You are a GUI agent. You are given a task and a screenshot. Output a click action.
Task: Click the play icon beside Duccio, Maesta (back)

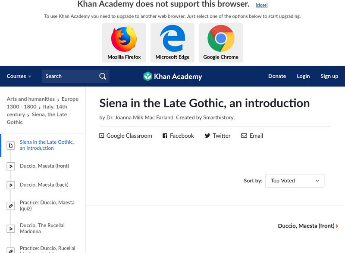tap(11, 185)
